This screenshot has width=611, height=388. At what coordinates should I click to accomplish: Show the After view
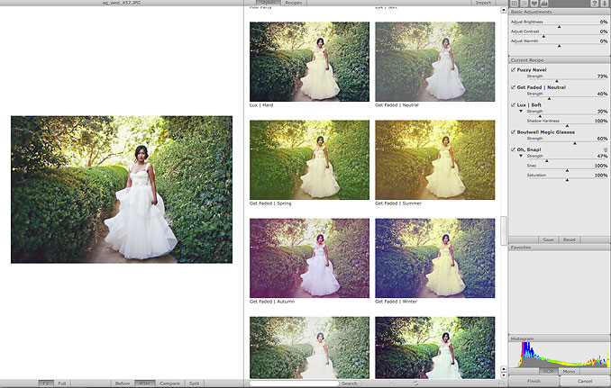(145, 383)
